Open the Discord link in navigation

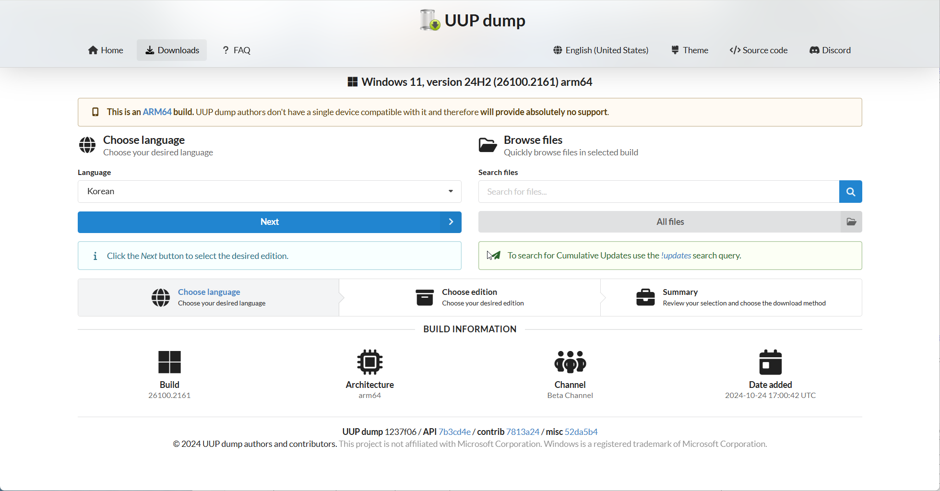[830, 50]
